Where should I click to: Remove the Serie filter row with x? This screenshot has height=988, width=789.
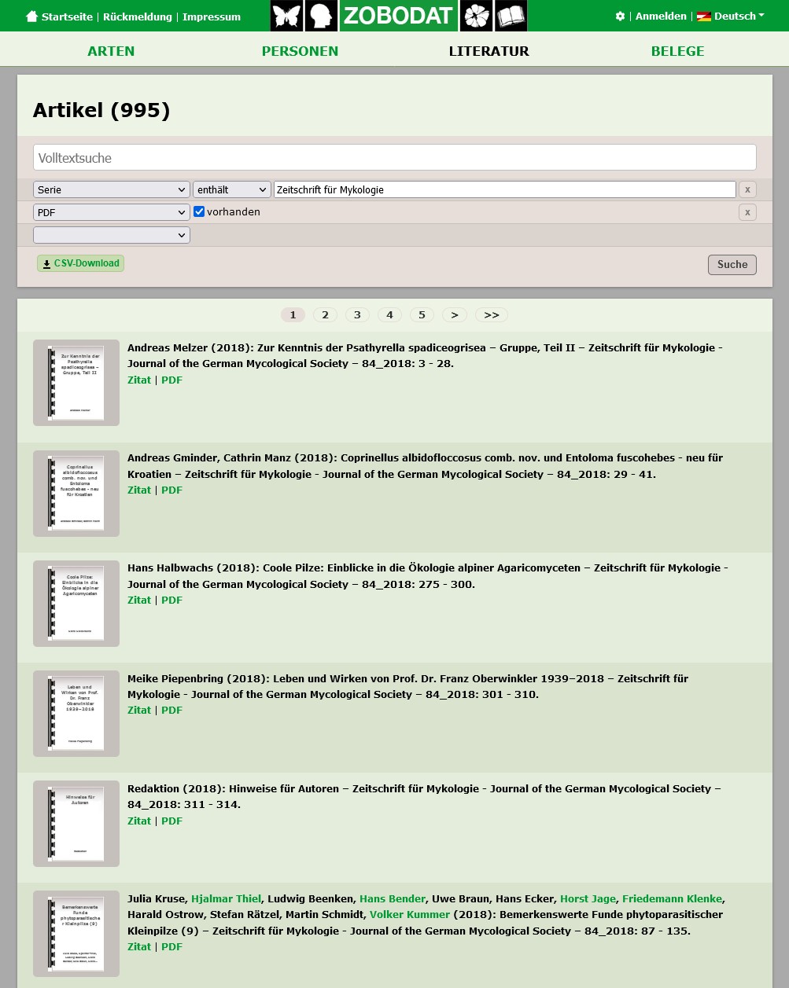747,189
